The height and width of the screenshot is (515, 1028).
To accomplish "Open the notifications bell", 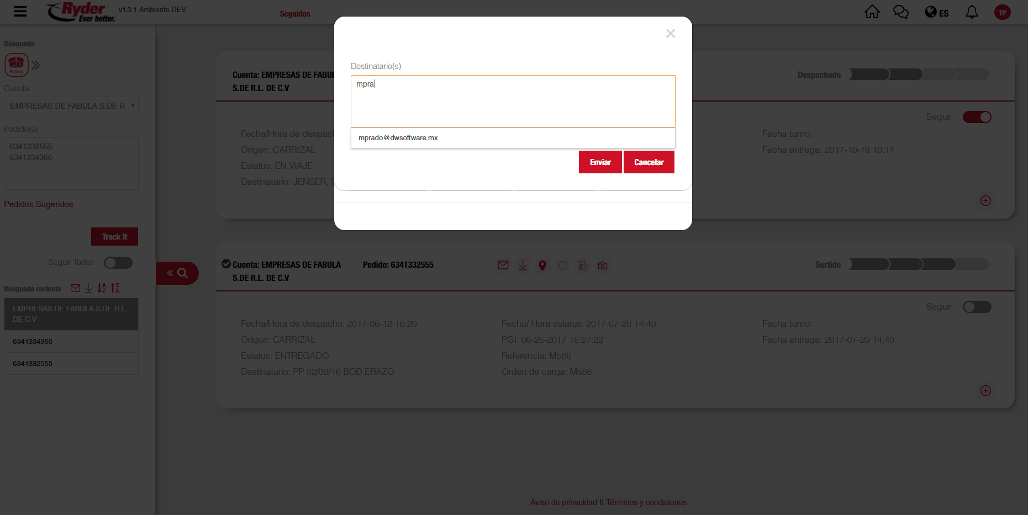I will coord(972,12).
